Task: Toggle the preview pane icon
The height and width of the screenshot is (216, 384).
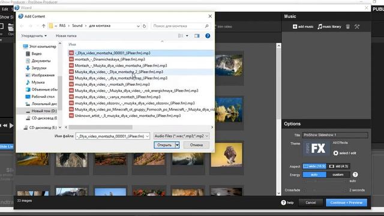Action: pos(197,36)
